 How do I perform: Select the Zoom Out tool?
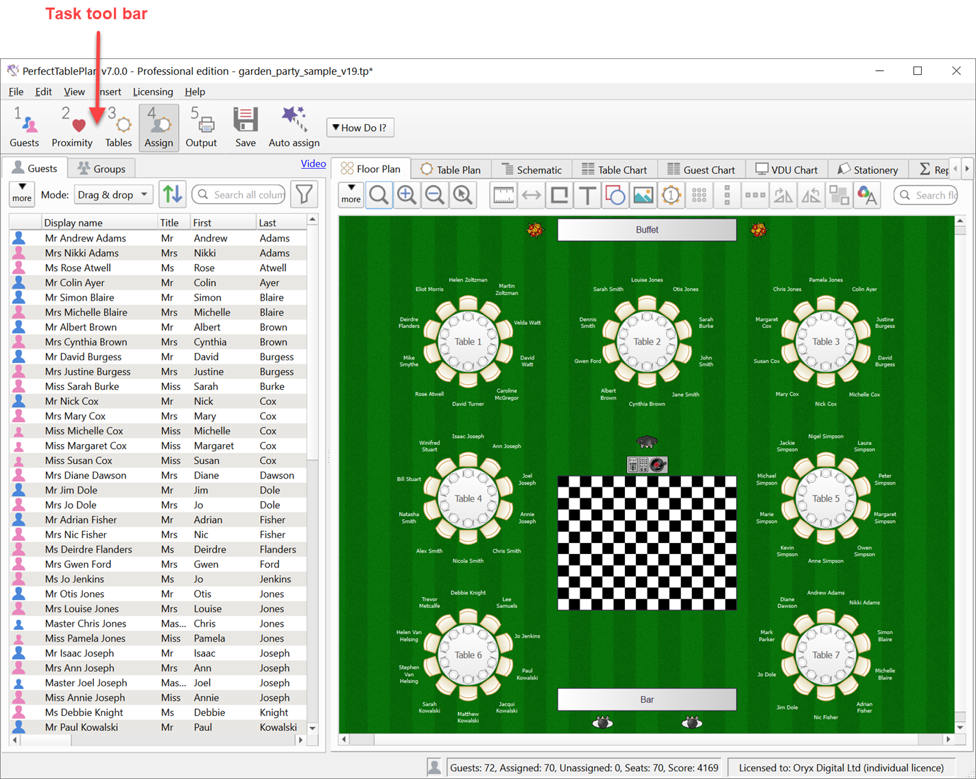coord(435,195)
